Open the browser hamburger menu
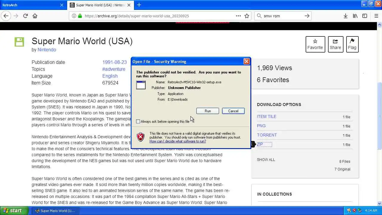Image resolution: width=382 pixels, height=215 pixels. pyautogui.click(x=376, y=16)
